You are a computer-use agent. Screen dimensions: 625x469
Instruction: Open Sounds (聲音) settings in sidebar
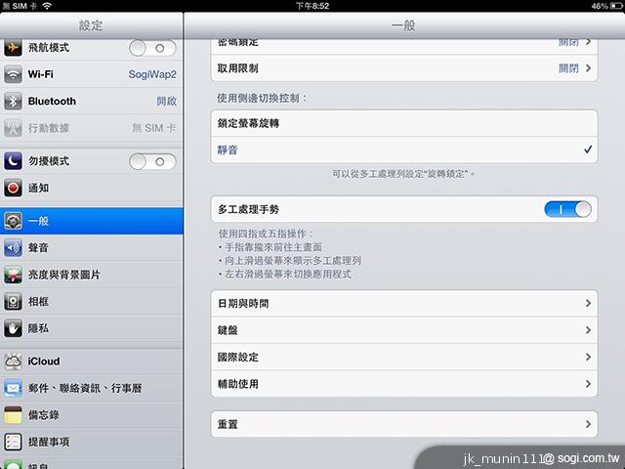pyautogui.click(x=91, y=247)
